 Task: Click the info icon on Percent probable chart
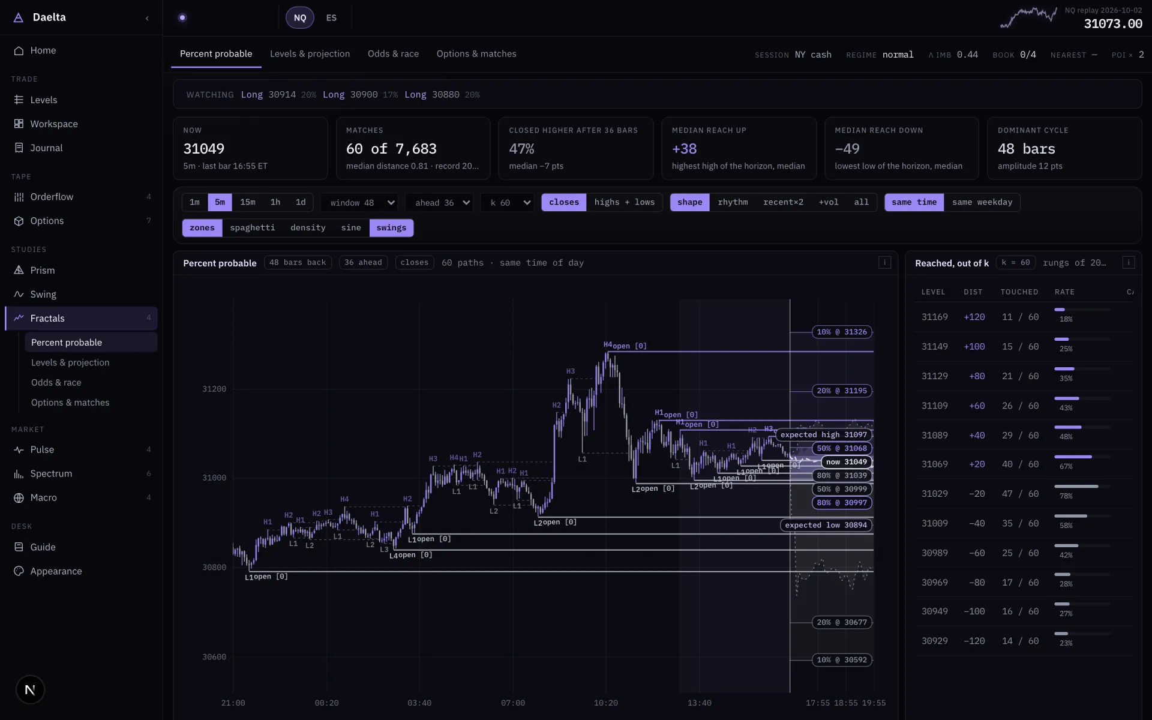(x=884, y=262)
